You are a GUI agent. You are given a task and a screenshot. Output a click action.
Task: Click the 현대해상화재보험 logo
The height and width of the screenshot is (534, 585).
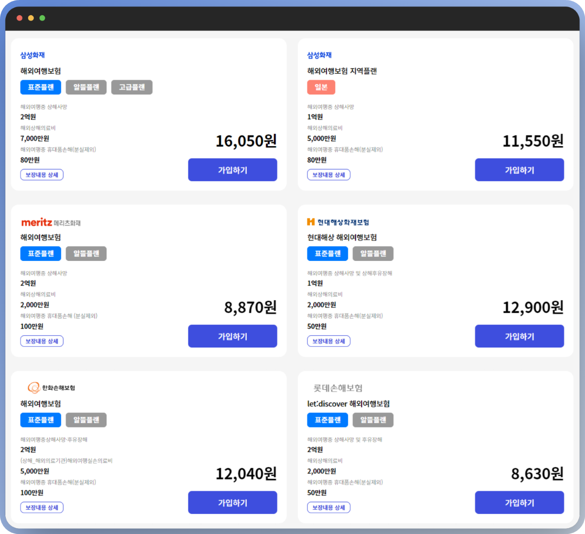(338, 222)
